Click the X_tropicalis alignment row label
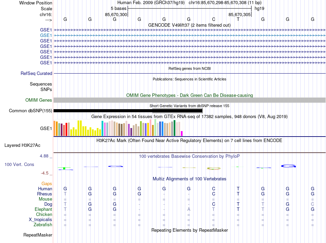Viewport: 326px width, 243px height. coord(40,220)
